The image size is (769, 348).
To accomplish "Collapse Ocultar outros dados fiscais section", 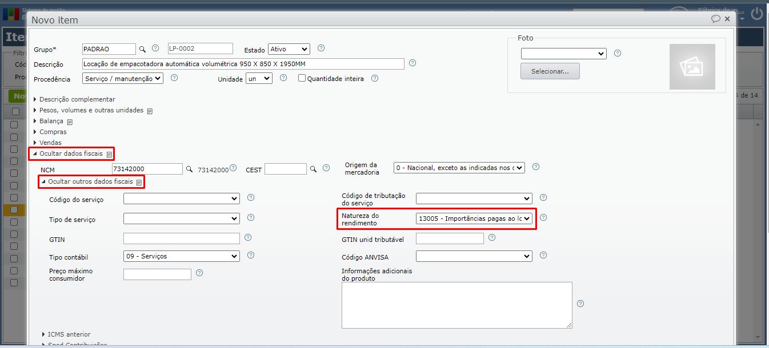I will (x=87, y=181).
